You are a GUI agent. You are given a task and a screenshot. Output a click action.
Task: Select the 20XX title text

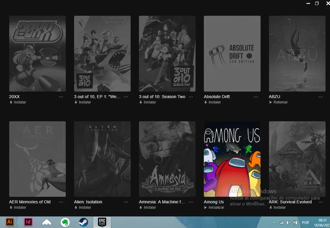click(x=14, y=97)
